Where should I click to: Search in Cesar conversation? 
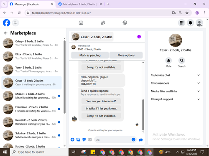pyautogui.click(x=181, y=61)
